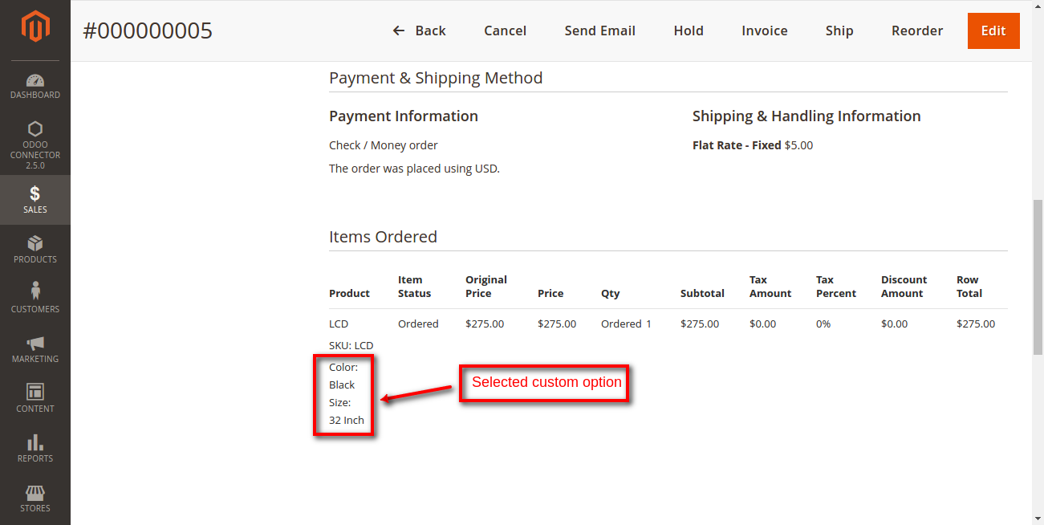Image resolution: width=1044 pixels, height=525 pixels.
Task: Click the Ship button
Action: [839, 31]
